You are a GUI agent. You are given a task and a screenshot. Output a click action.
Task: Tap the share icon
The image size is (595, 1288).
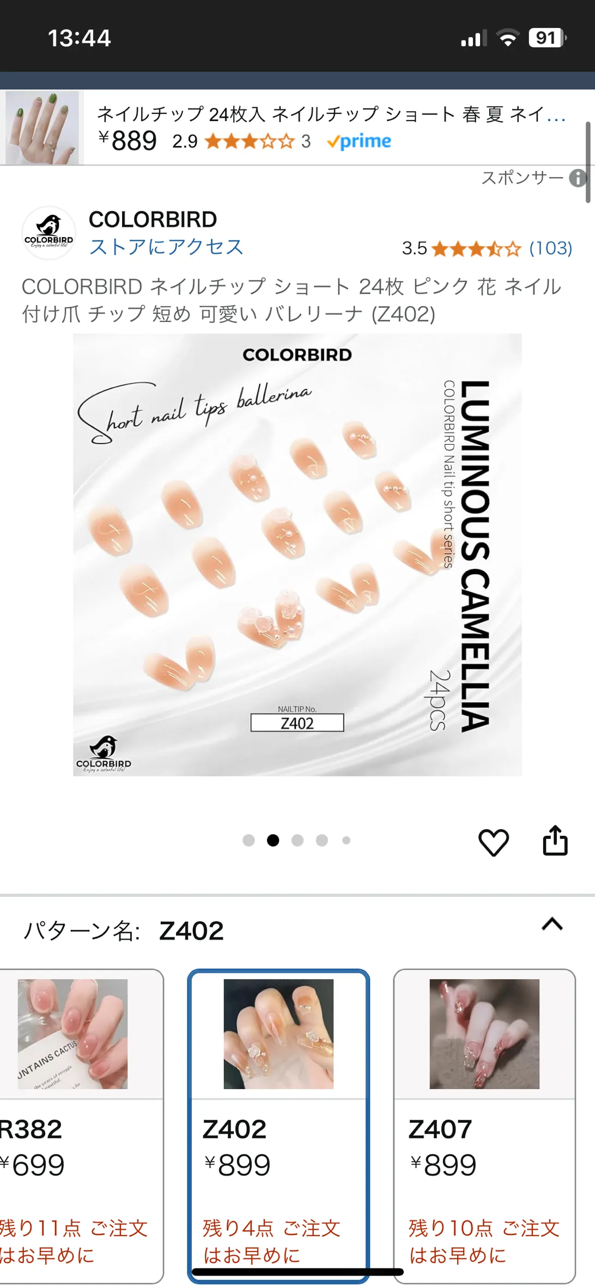click(555, 841)
